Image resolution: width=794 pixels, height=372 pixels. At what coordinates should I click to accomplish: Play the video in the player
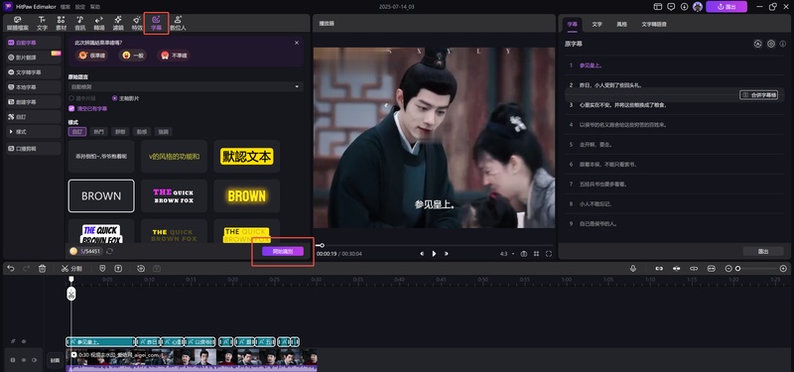pos(434,254)
